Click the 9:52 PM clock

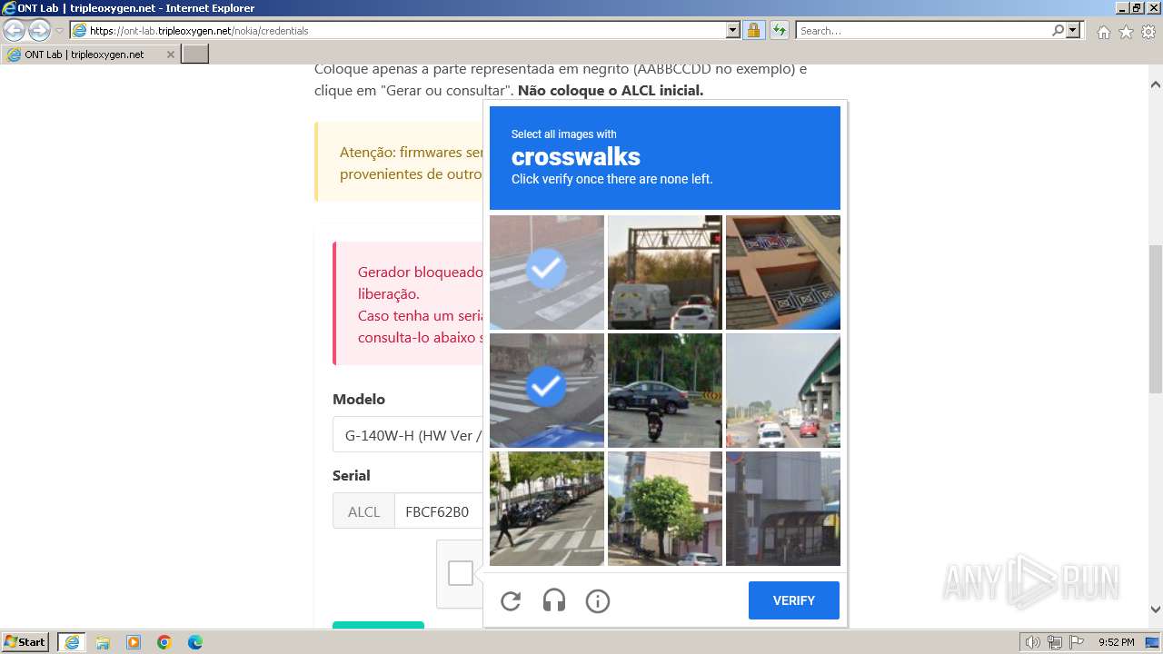point(1117,642)
